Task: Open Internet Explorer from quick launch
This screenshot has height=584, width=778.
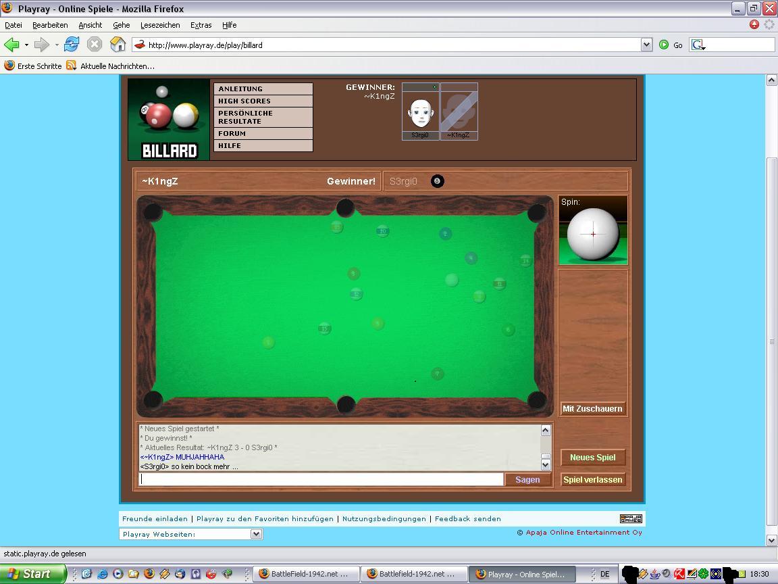Action: point(102,574)
